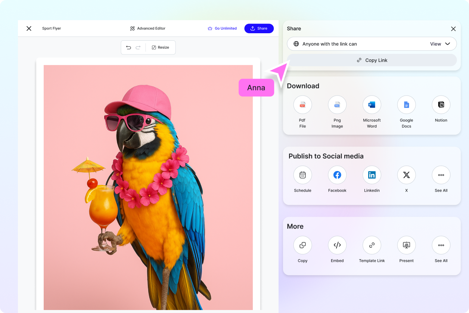
Task: Export to Google Docs
Action: point(406,105)
